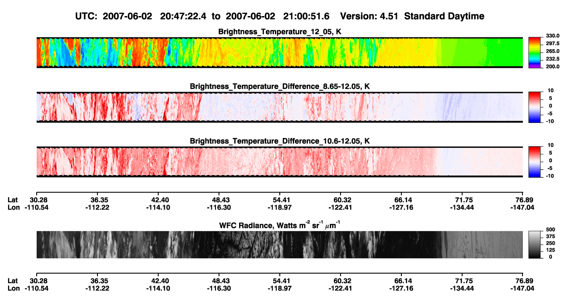Click the Brightness_Temperature_Difference_10.6-12.05, K title
581x298 pixels.
point(280,141)
